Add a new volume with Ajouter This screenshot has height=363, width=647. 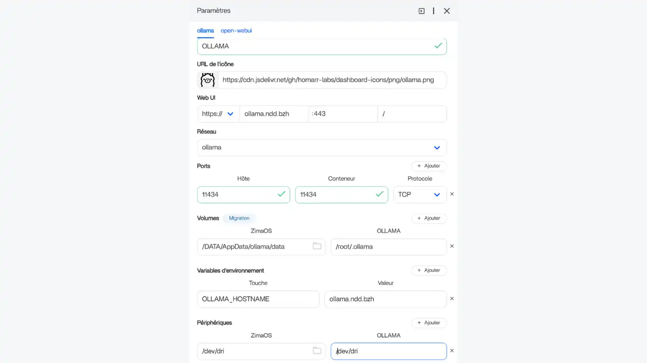coord(429,218)
